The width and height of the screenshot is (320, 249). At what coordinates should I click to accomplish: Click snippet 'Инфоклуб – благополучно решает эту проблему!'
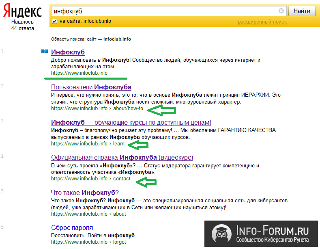point(163,134)
